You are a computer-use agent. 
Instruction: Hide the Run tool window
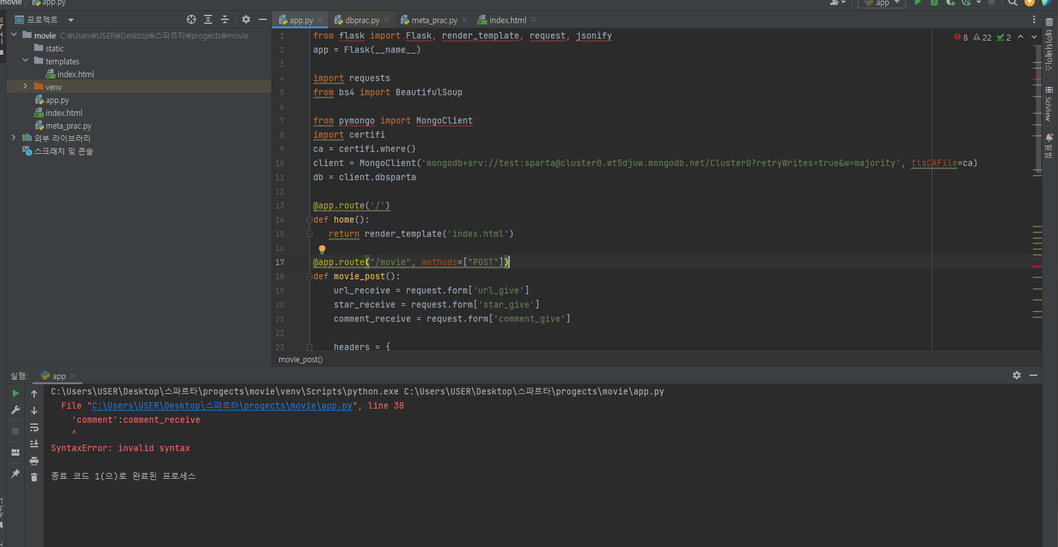coord(1034,375)
